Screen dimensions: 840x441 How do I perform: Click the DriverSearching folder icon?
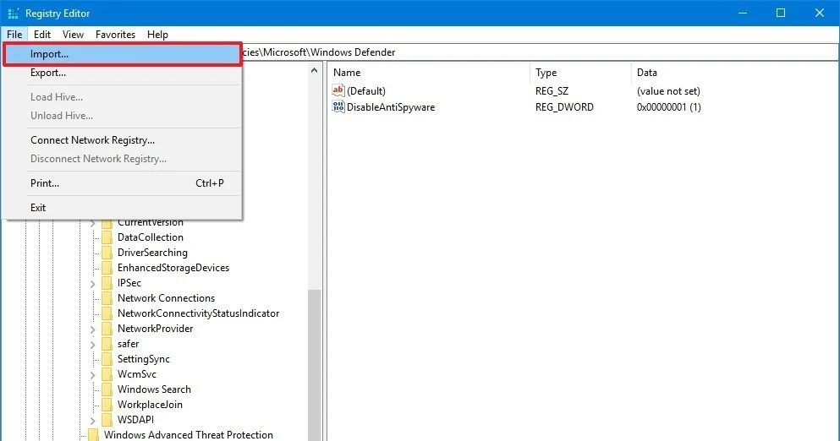click(x=107, y=253)
